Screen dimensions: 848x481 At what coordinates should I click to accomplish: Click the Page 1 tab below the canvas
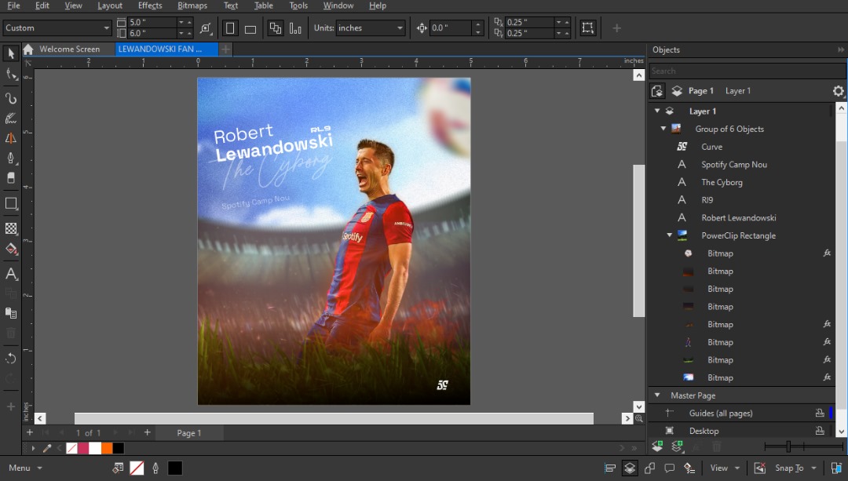(x=188, y=433)
